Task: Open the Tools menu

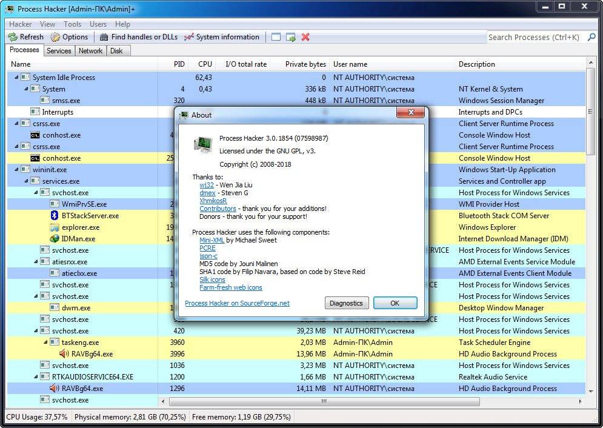Action: click(x=72, y=24)
